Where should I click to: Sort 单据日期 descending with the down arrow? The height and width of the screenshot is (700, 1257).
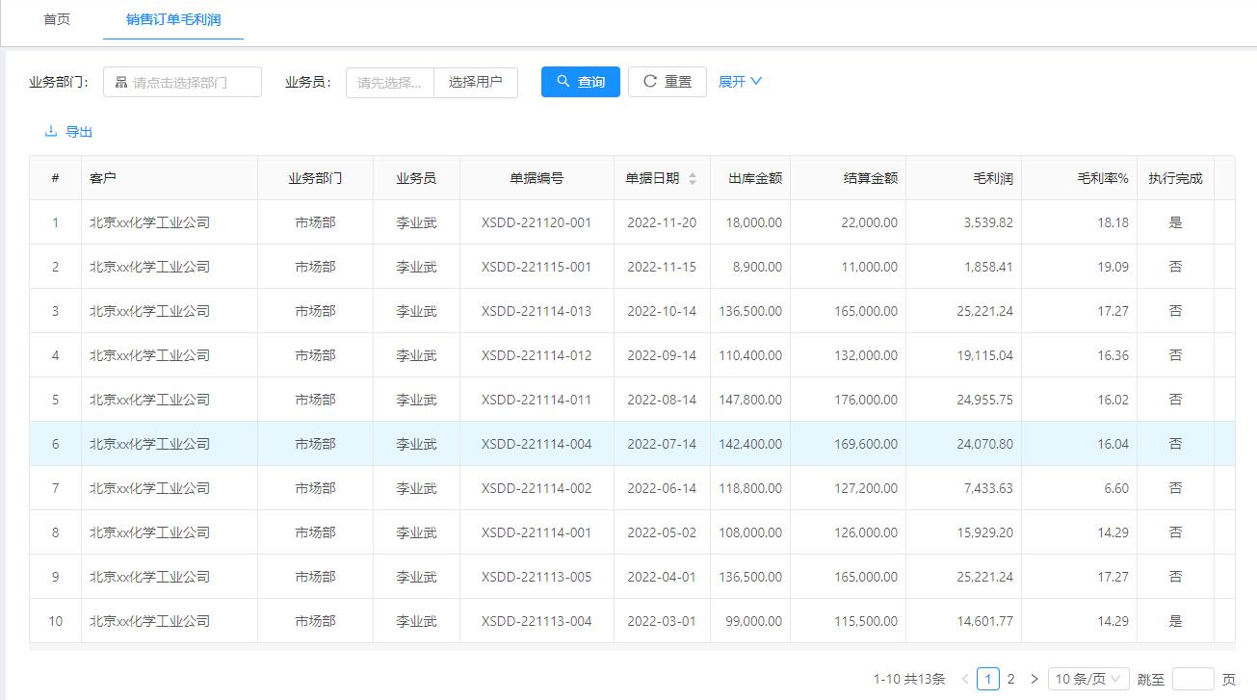(x=692, y=182)
